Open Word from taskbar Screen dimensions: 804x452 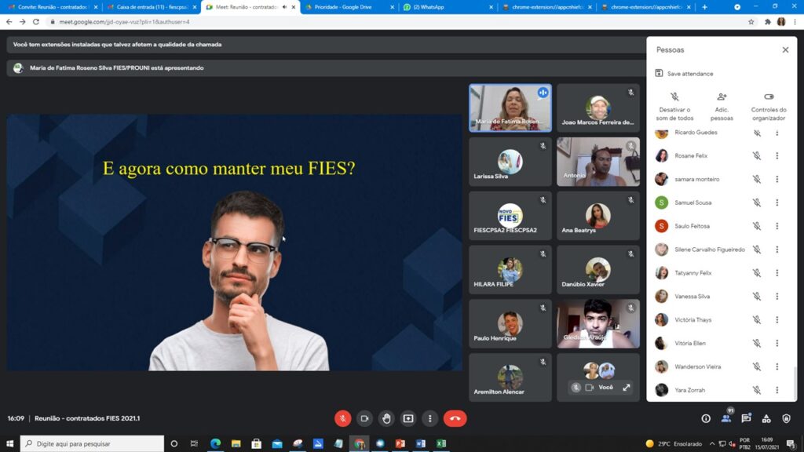[x=421, y=443]
